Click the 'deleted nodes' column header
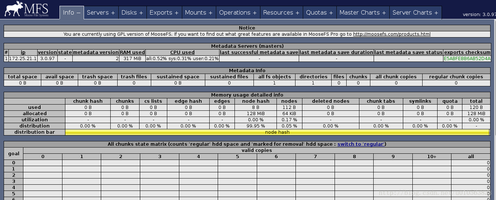 pyautogui.click(x=331, y=101)
